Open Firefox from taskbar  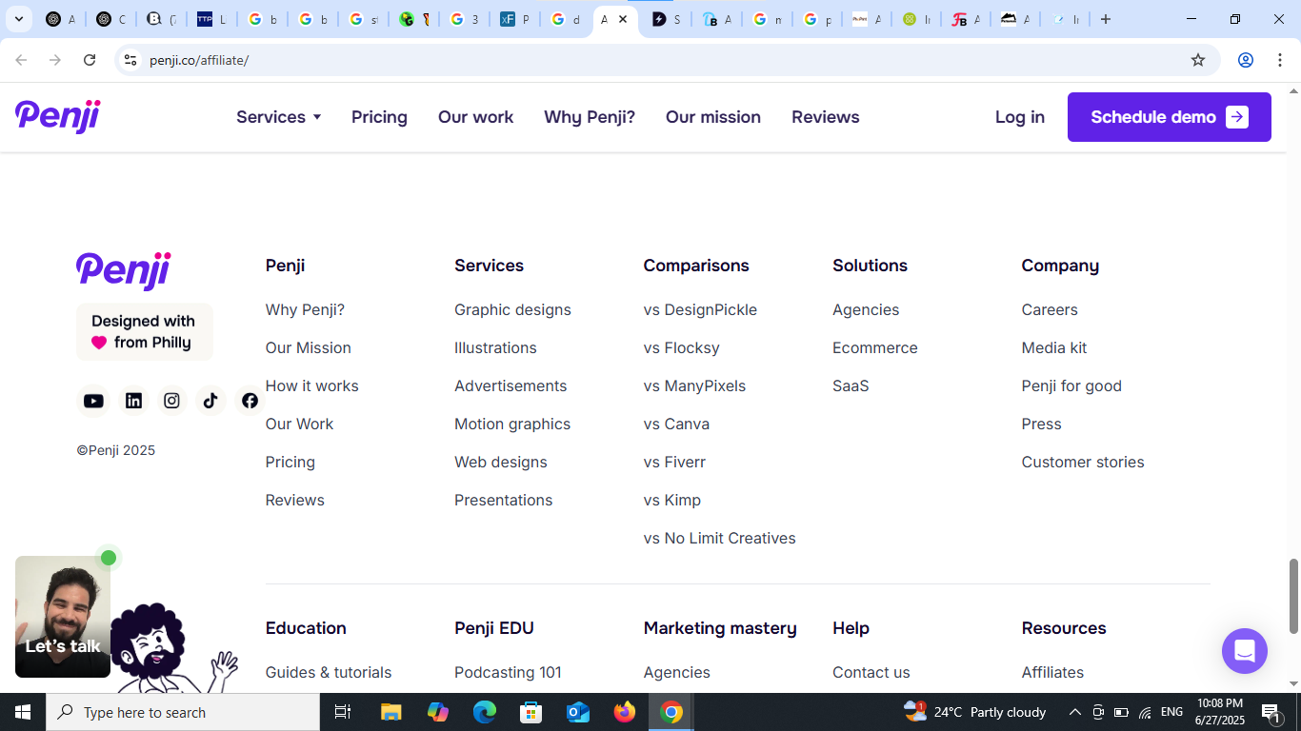(x=625, y=712)
